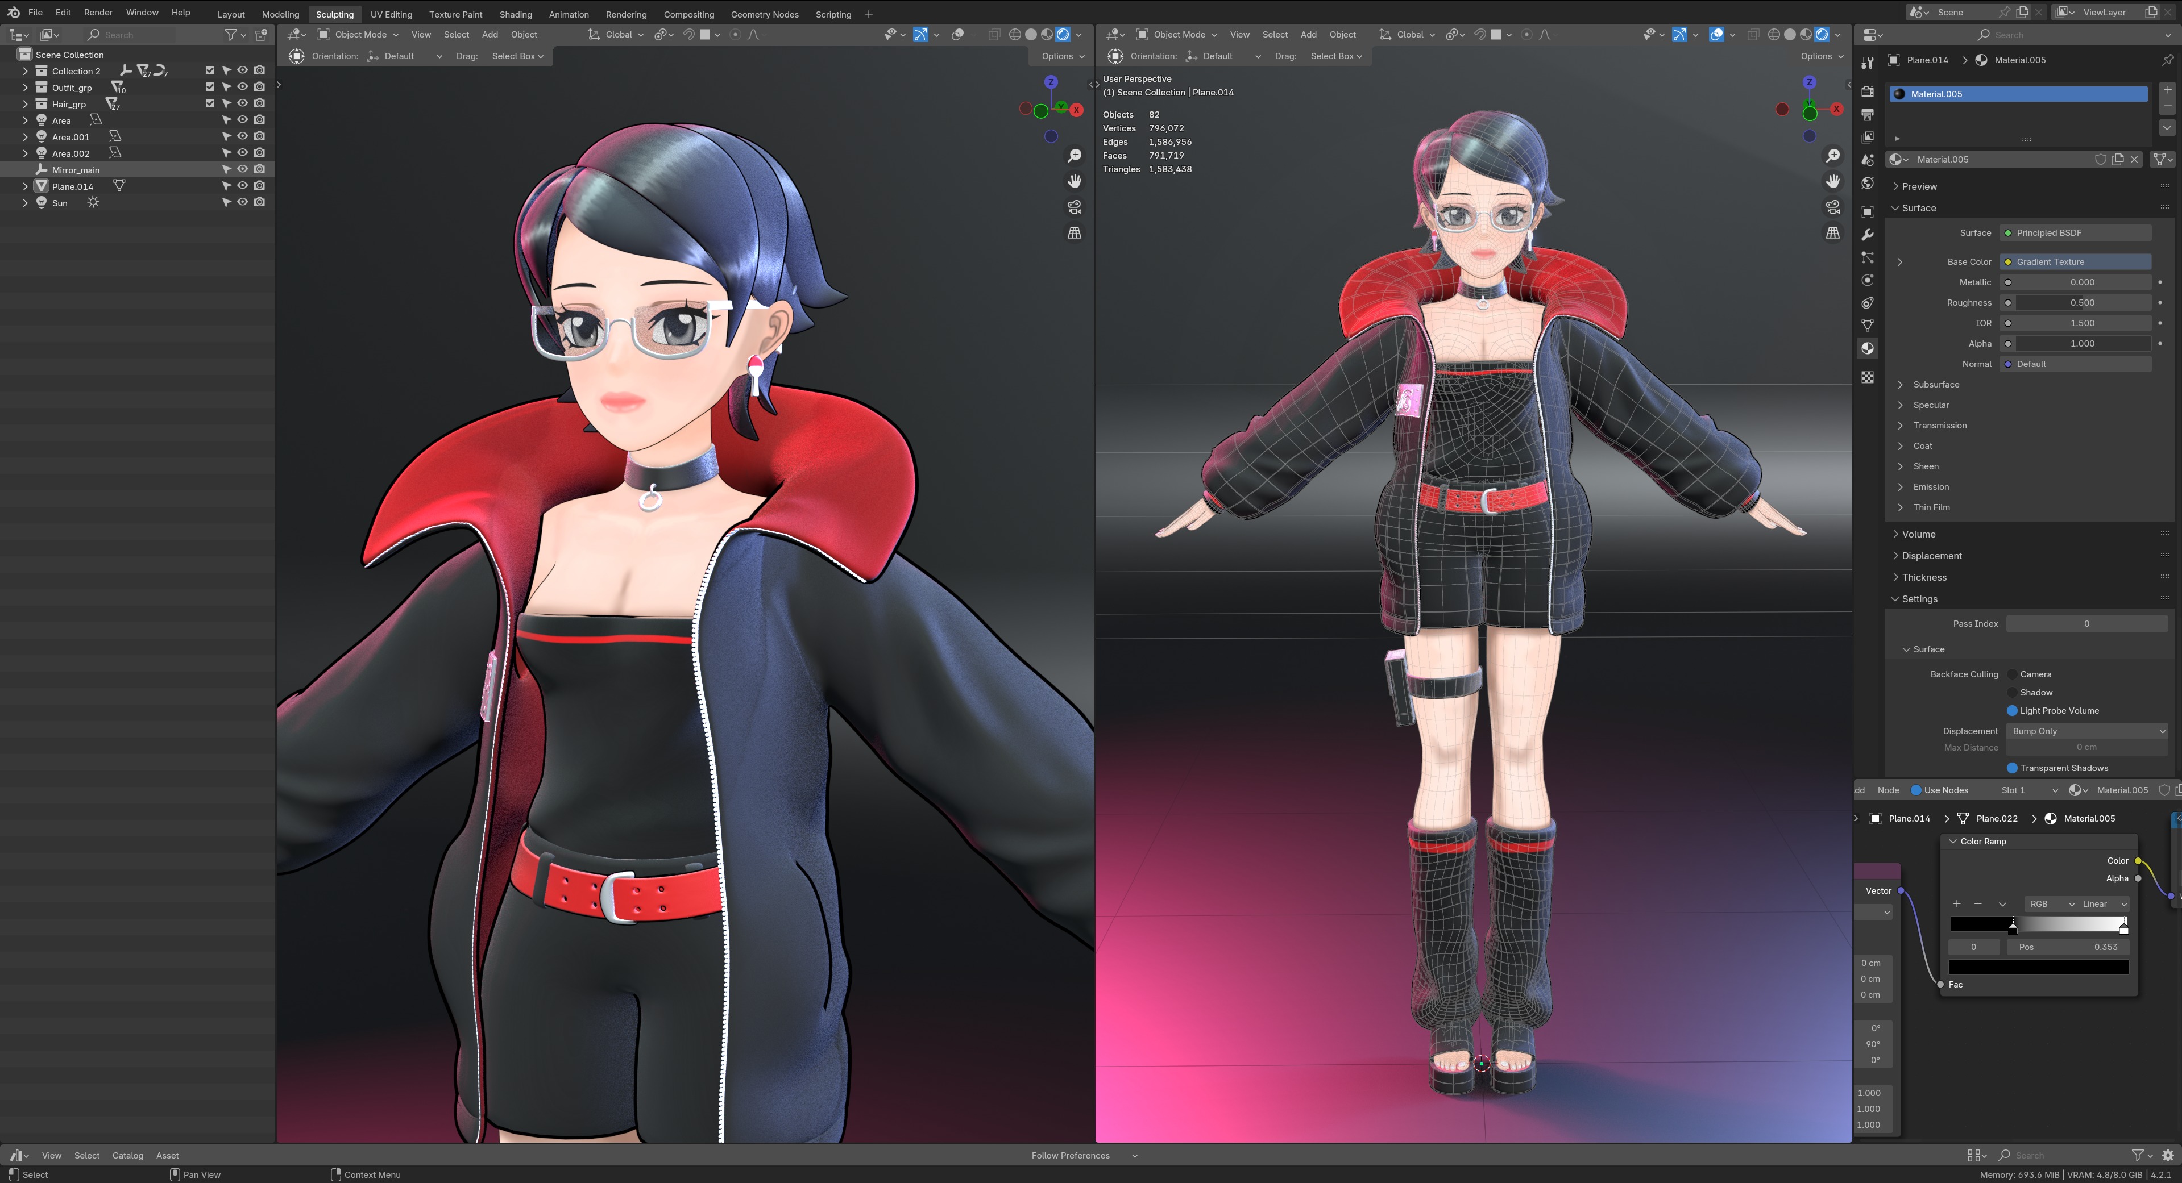Select solid shading in right viewport header
Screen dimensions: 2182x1183
point(1790,35)
